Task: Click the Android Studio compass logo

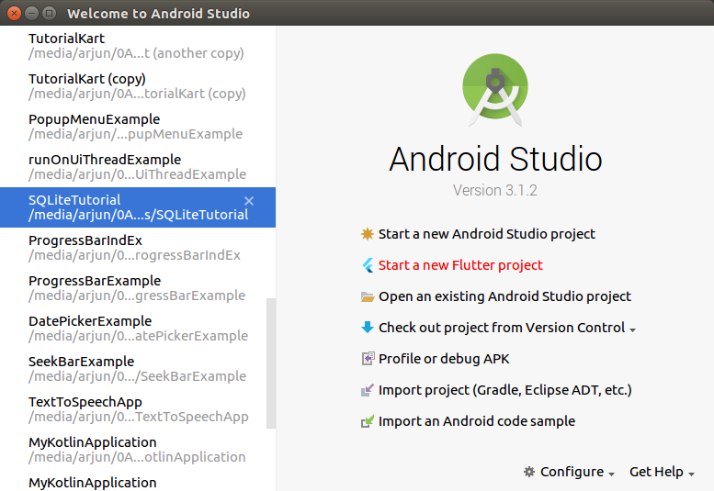Action: click(495, 90)
